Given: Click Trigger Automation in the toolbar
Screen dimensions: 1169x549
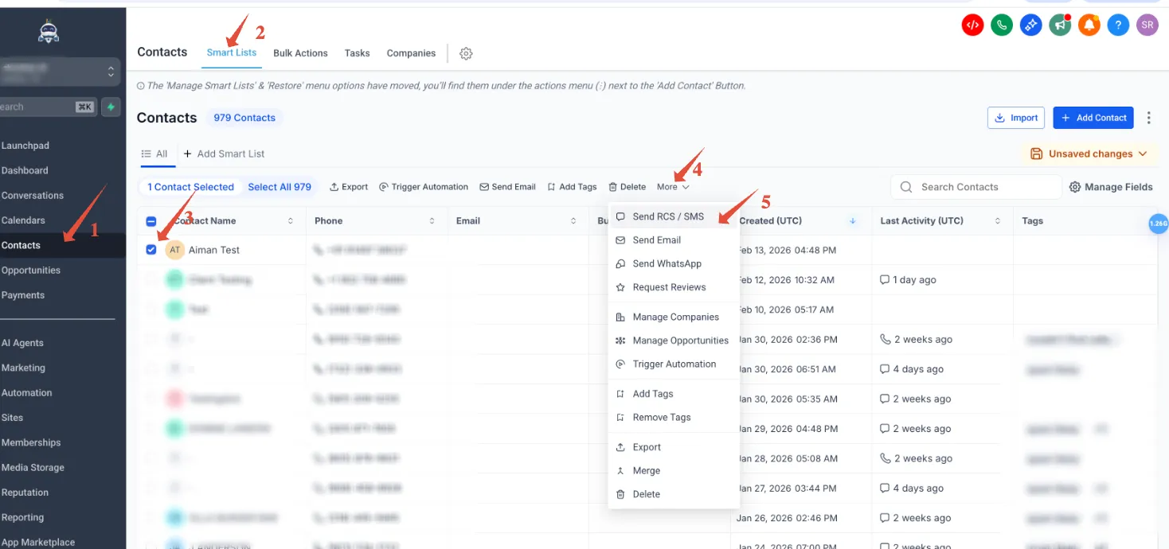Looking at the screenshot, I should coord(424,187).
